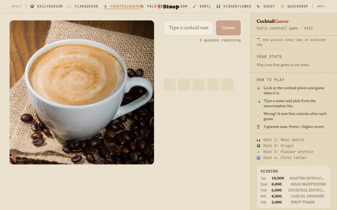Image resolution: width=337 pixels, height=210 pixels.
Task: Click the flag icon beside FlagGuessr
Action: [70, 6]
